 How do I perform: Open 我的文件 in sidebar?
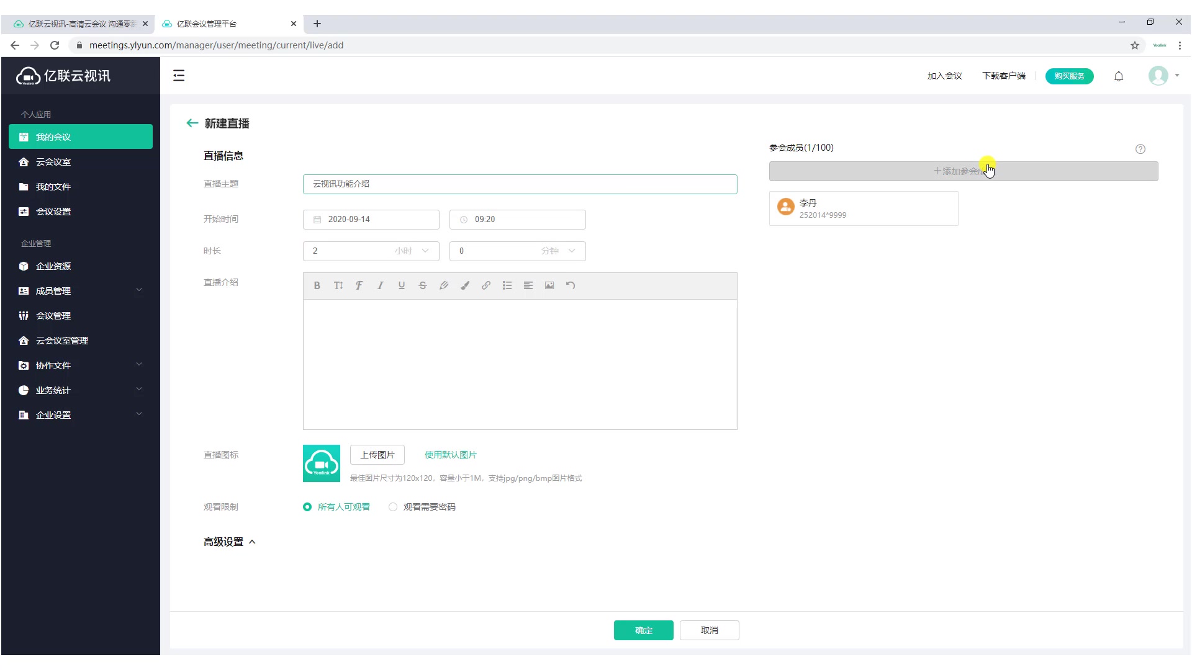81,186
